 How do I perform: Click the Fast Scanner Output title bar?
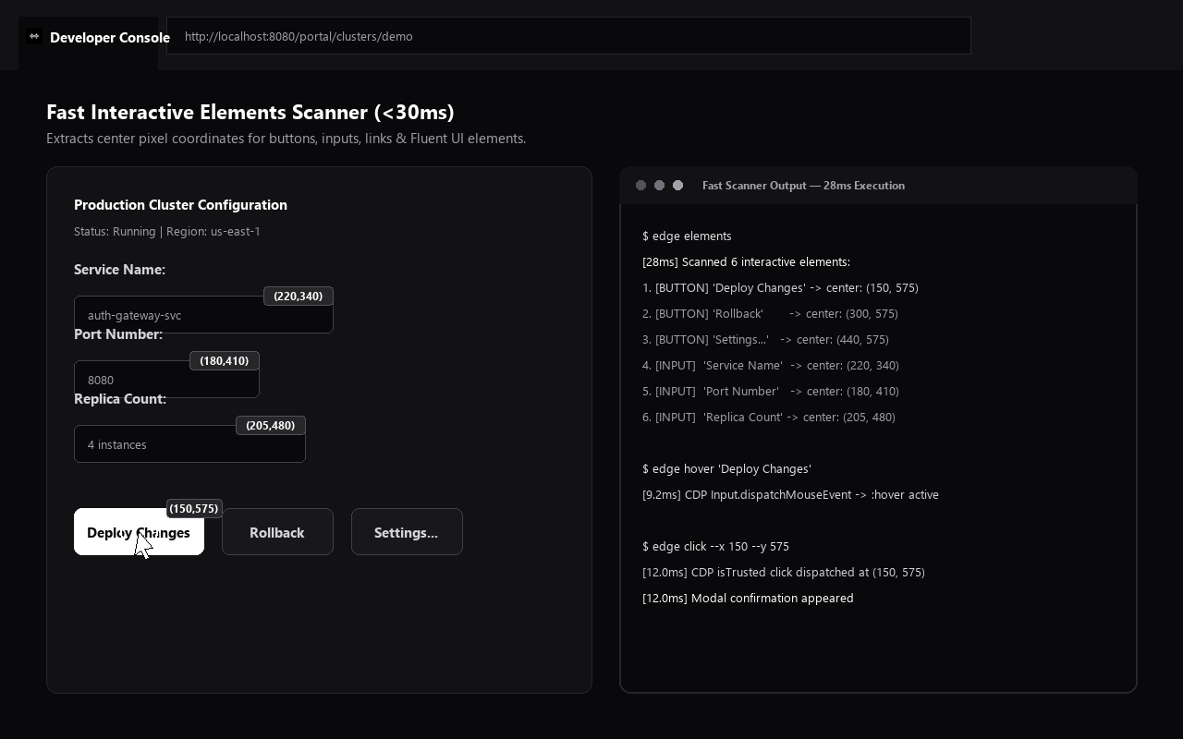point(878,186)
